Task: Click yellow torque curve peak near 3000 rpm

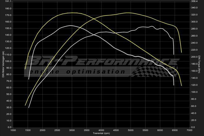Action: click(72, 13)
